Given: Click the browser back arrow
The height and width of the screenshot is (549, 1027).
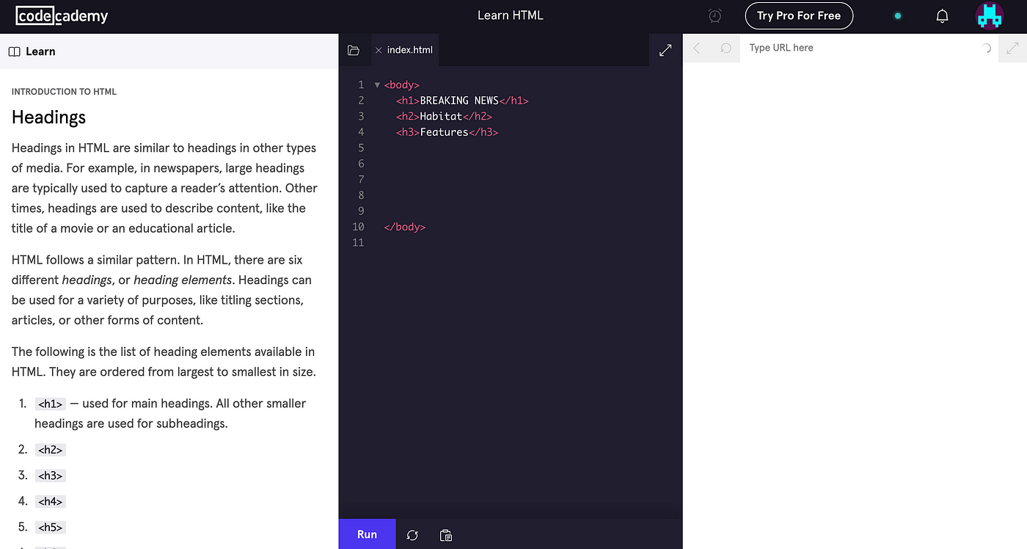Looking at the screenshot, I should pyautogui.click(x=697, y=48).
